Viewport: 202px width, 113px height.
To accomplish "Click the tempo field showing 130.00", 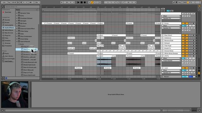I will click(14, 2).
